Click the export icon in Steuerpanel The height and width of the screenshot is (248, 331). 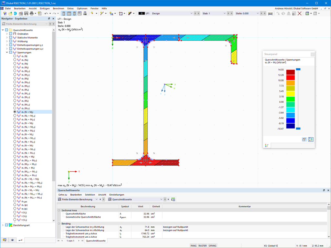coord(304,139)
